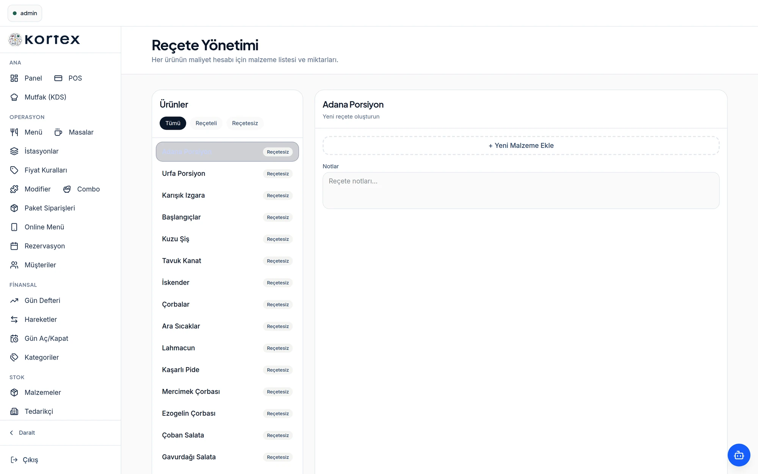The height and width of the screenshot is (474, 758).
Task: Click the İstasyonlar layers icon
Action: [x=14, y=151]
